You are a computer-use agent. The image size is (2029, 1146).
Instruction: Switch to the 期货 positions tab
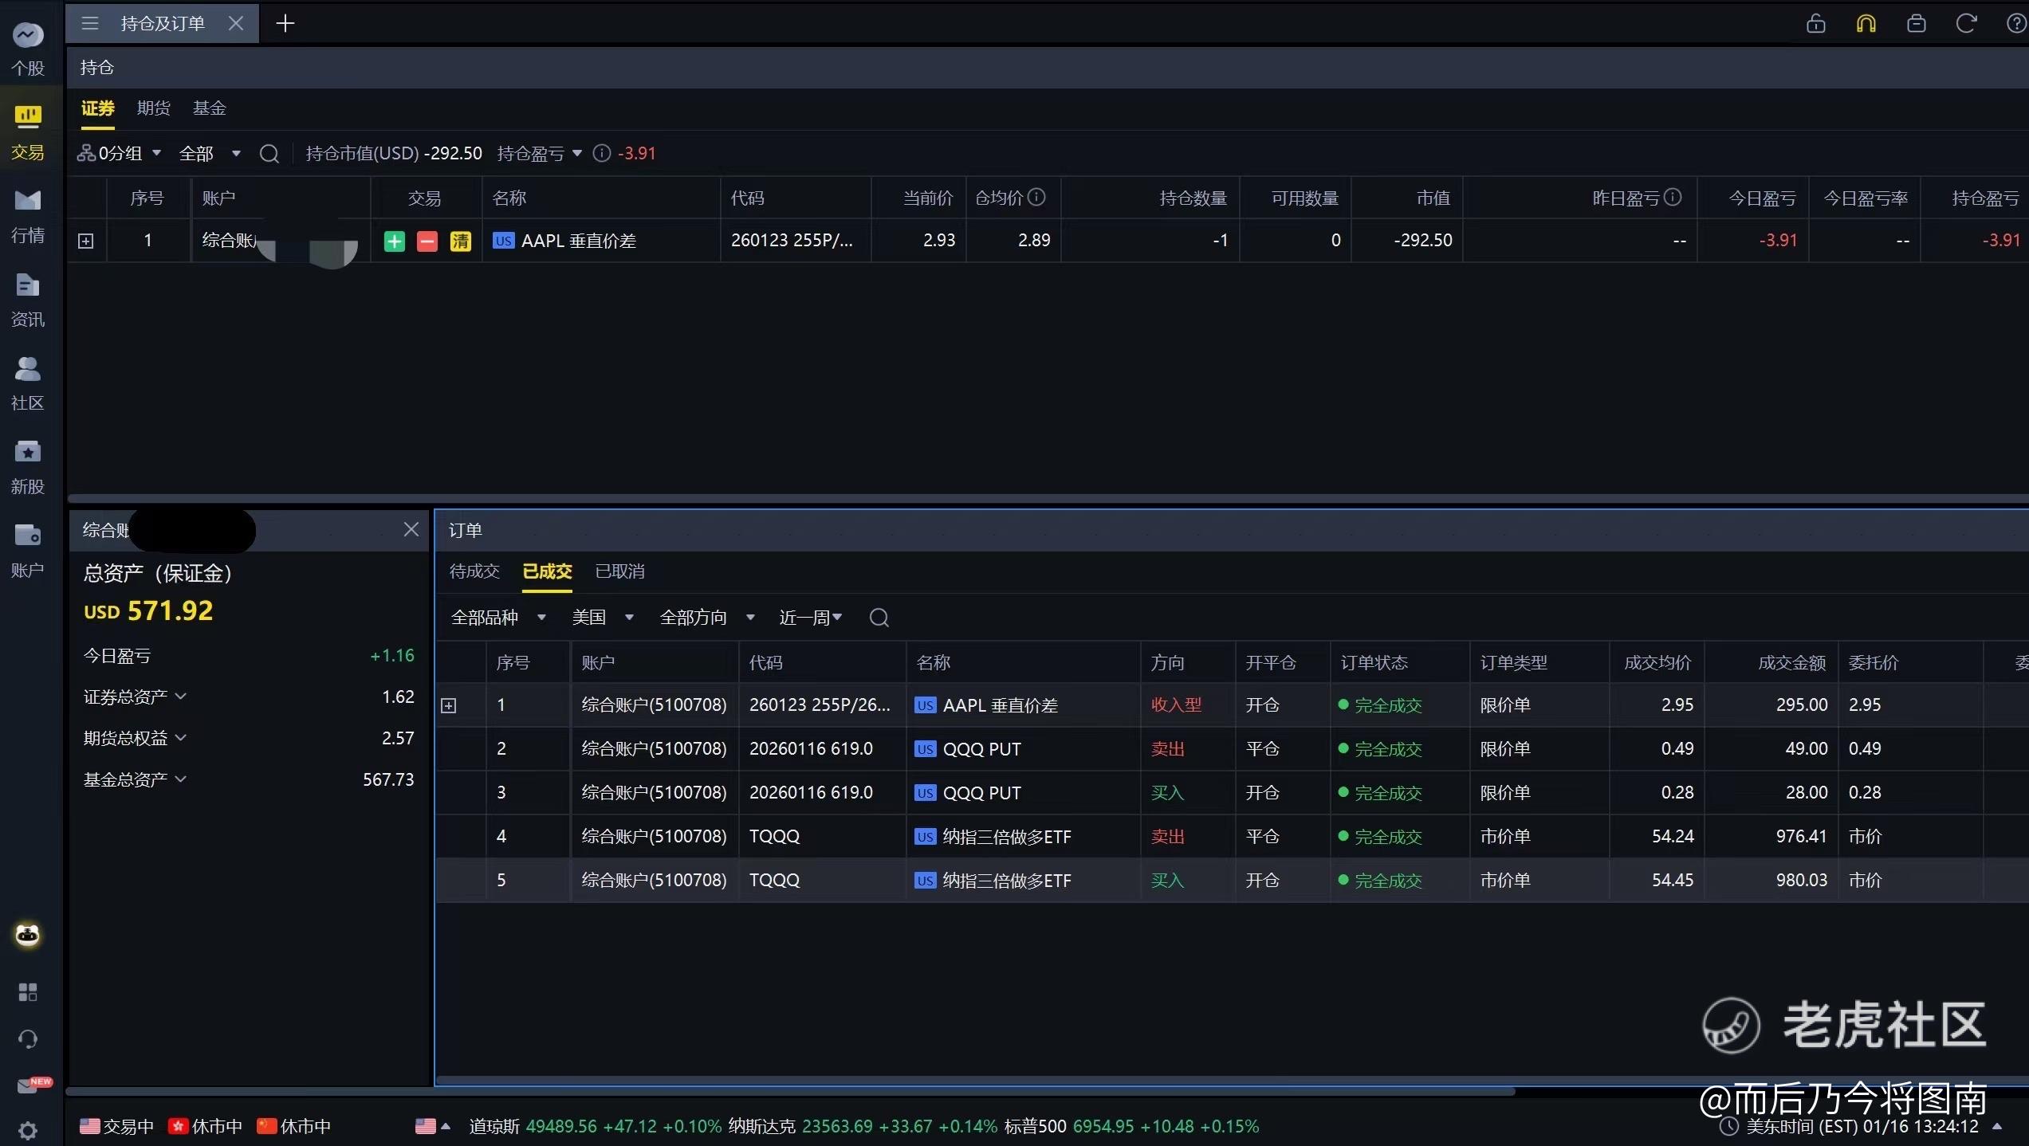[153, 108]
